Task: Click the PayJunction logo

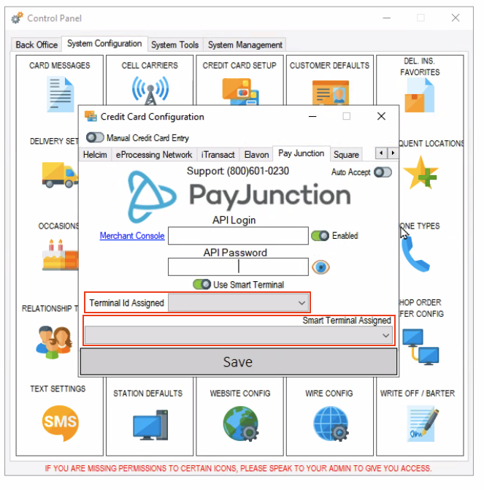Action: pyautogui.click(x=239, y=196)
